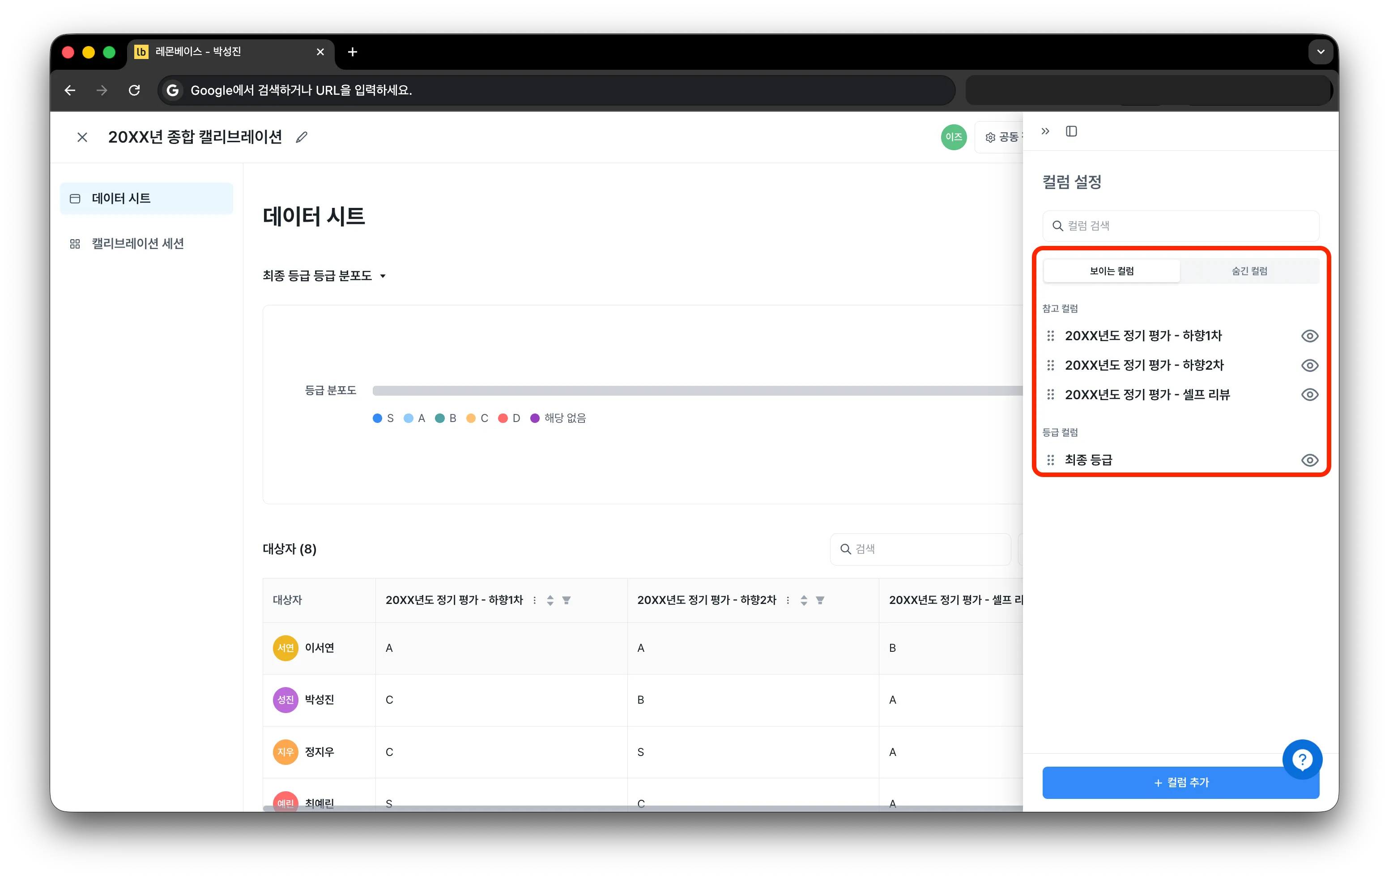Hide the 20XX년도 정기 평가 - 하향2차 column
Image resolution: width=1389 pixels, height=878 pixels.
tap(1309, 365)
